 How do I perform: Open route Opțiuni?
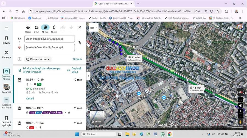click(x=77, y=59)
